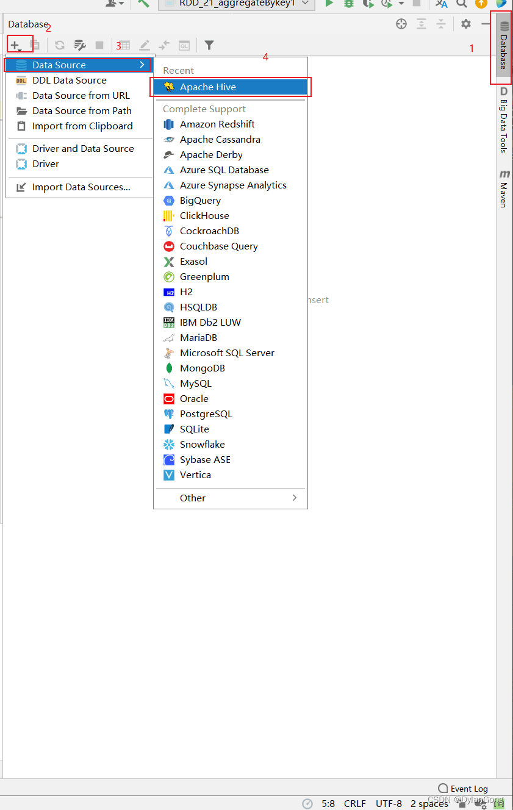Viewport: 513px width, 810px height.
Task: Open the Profile run options dropdown arrow
Action: click(x=401, y=3)
